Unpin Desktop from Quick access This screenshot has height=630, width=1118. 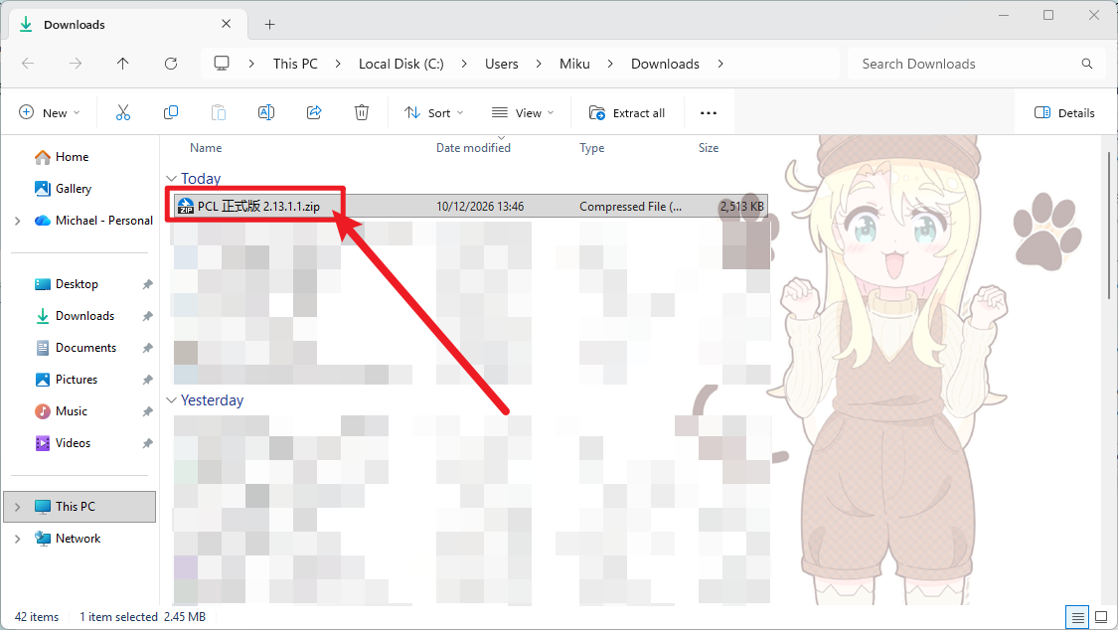tap(148, 284)
